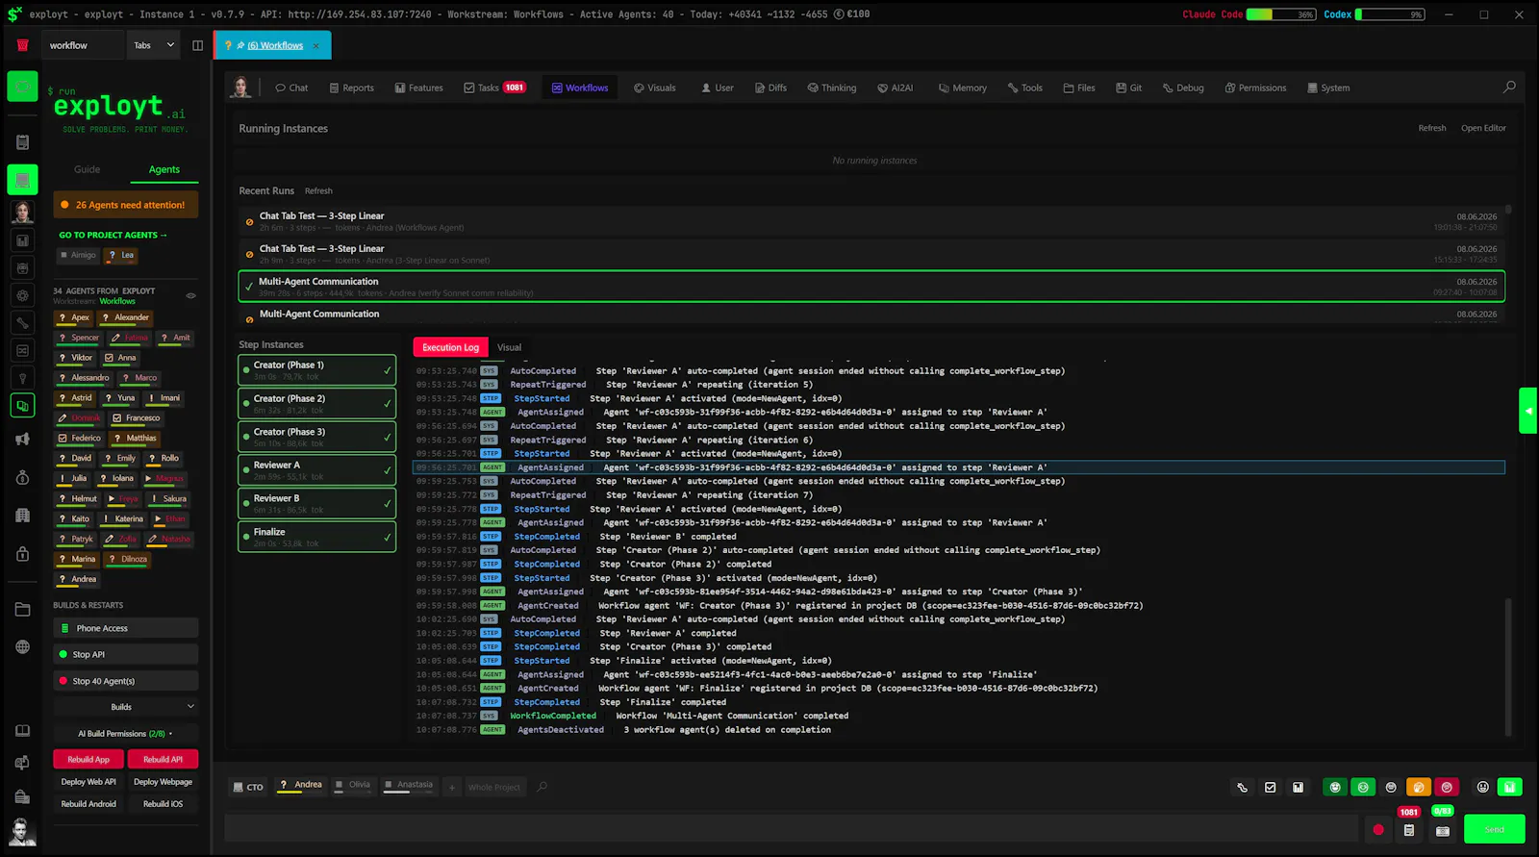Select the completed Multi-Agent Communication run
Viewport: 1539px width, 857px height.
tap(871, 287)
